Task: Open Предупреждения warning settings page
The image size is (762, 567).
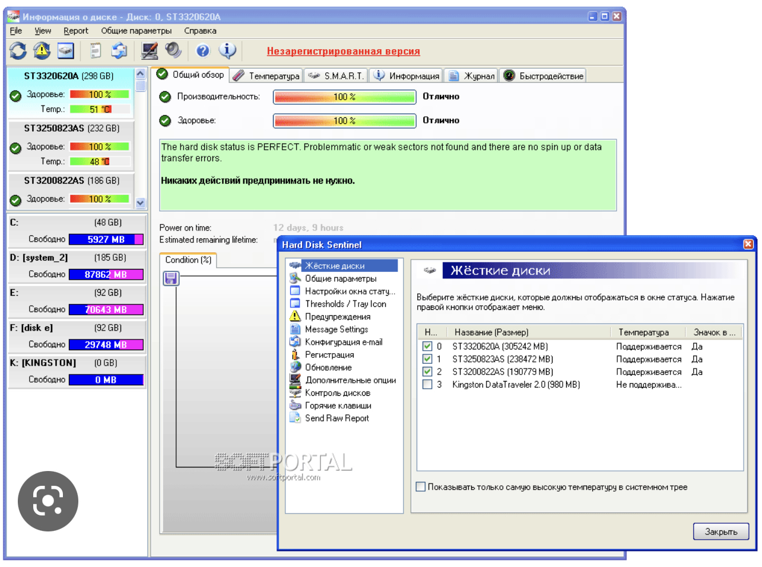Action: coord(338,317)
